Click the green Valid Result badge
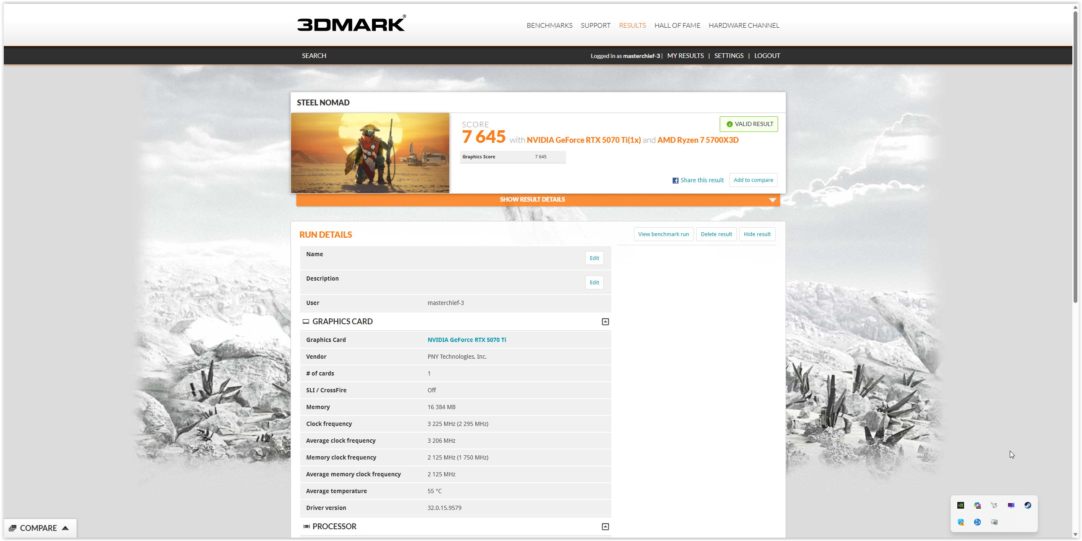 pyautogui.click(x=749, y=124)
